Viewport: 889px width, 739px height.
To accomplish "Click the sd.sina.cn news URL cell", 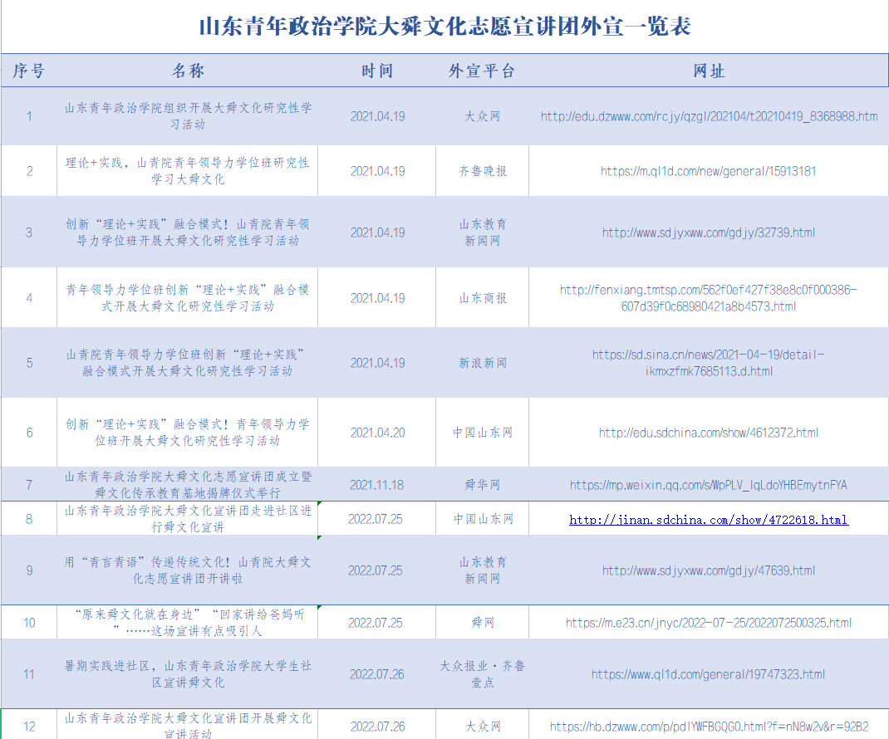I will pos(709,363).
